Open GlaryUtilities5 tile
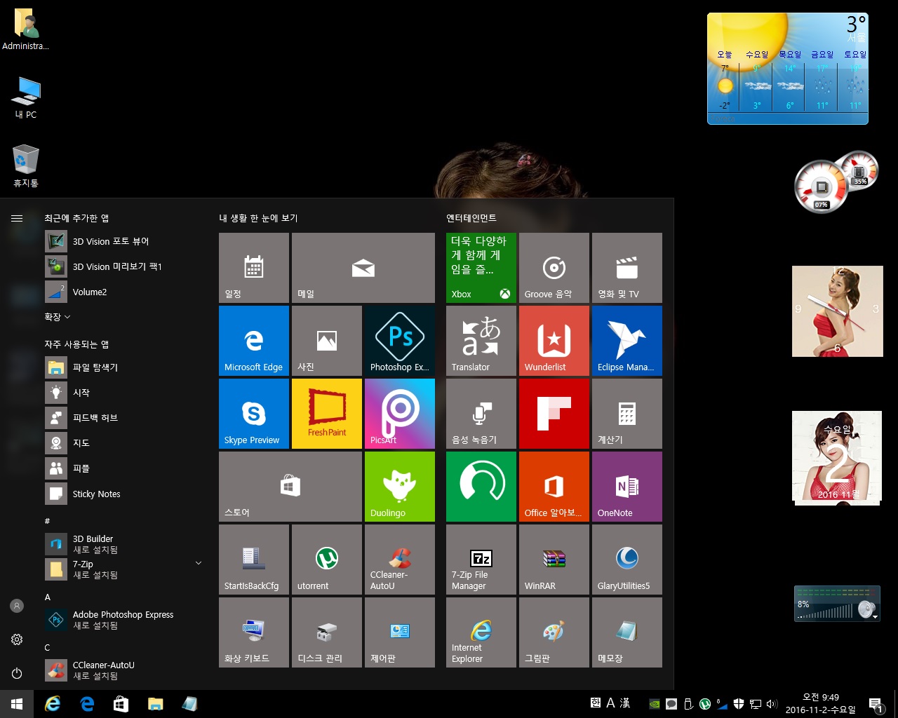 pos(627,560)
